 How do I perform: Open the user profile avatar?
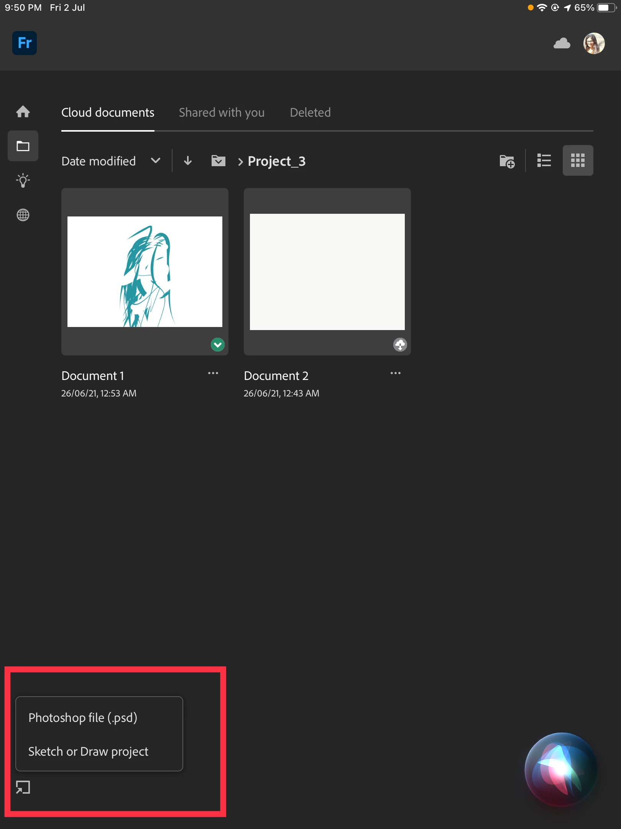point(594,43)
